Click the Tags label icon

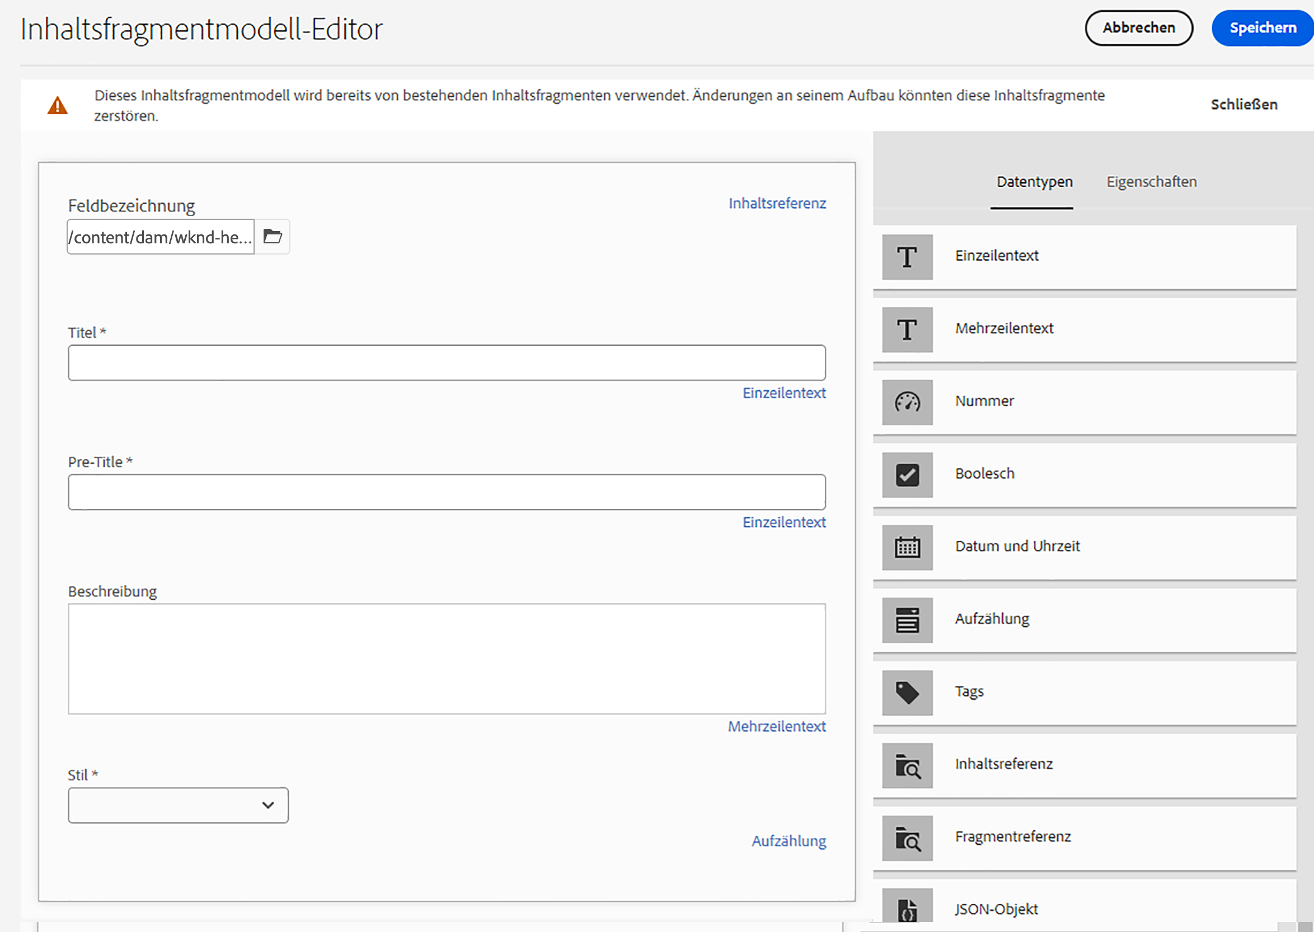click(907, 693)
